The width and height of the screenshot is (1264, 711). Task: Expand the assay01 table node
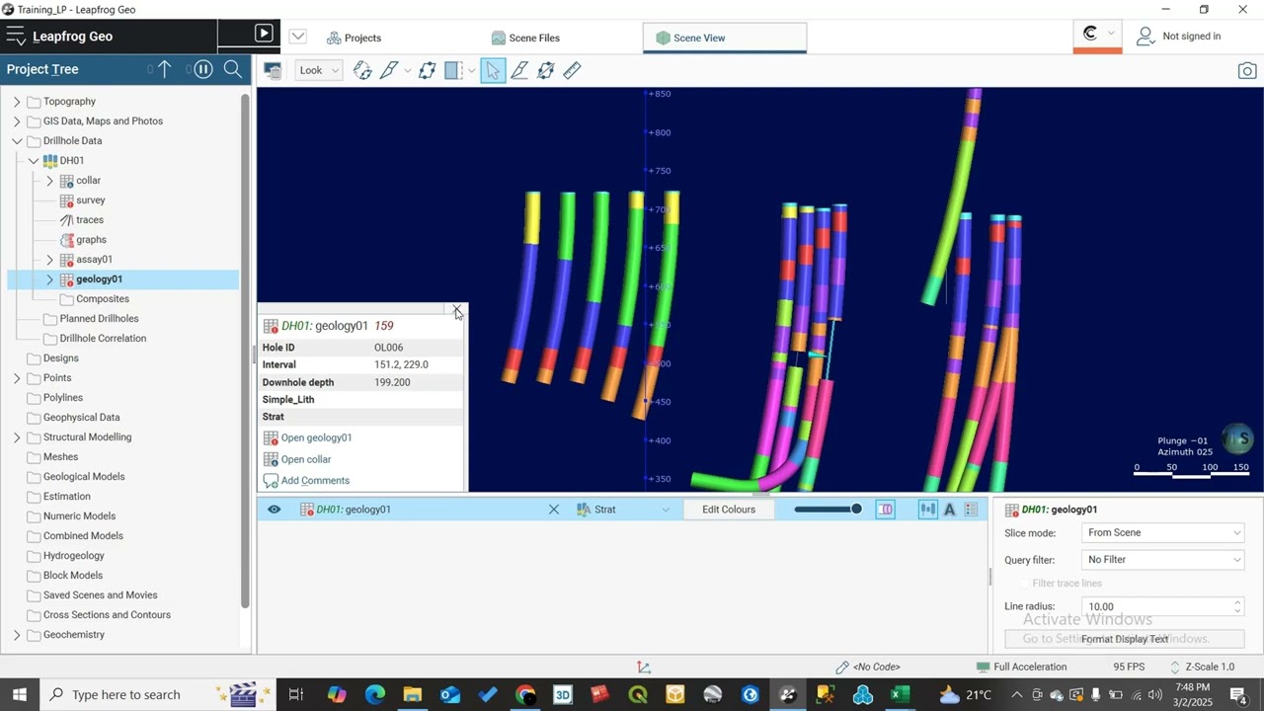[x=49, y=260]
